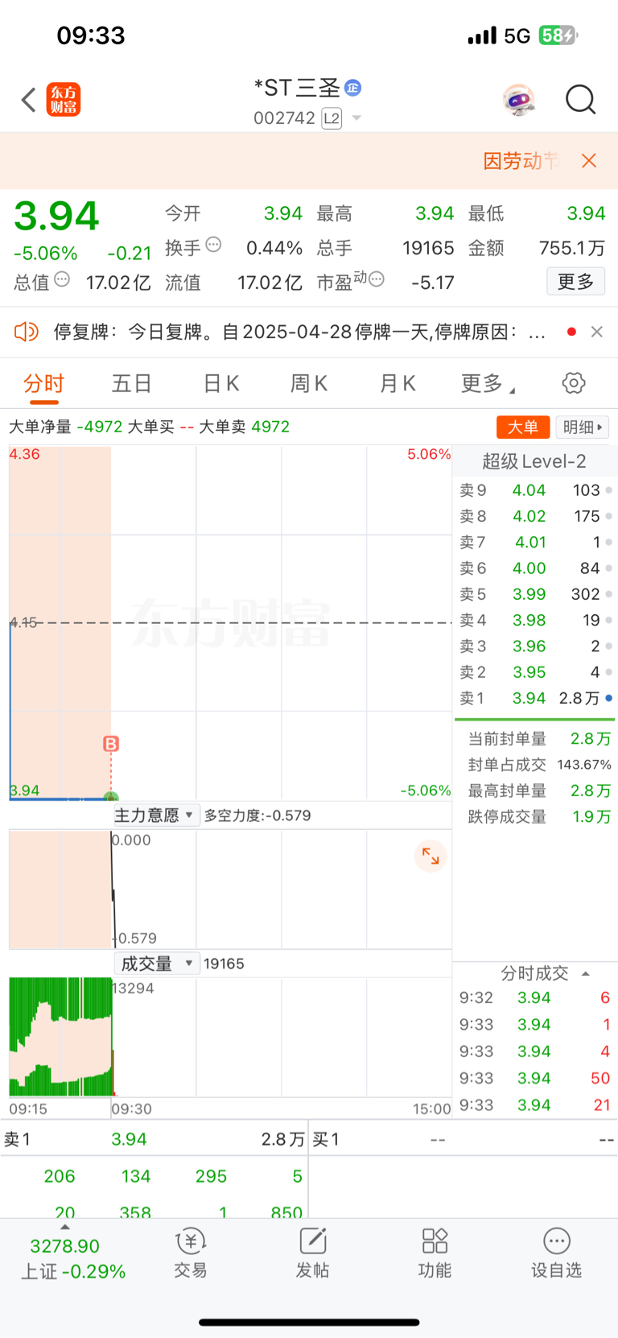Tap 设自选 add to watchlist icon
The width and height of the screenshot is (618, 1338).
[x=556, y=1253]
